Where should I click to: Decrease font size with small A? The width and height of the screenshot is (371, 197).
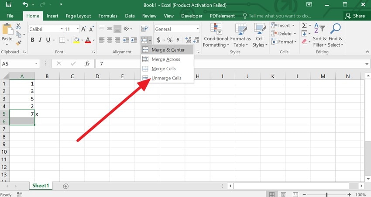pyautogui.click(x=91, y=29)
